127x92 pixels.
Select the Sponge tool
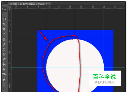point(4,74)
